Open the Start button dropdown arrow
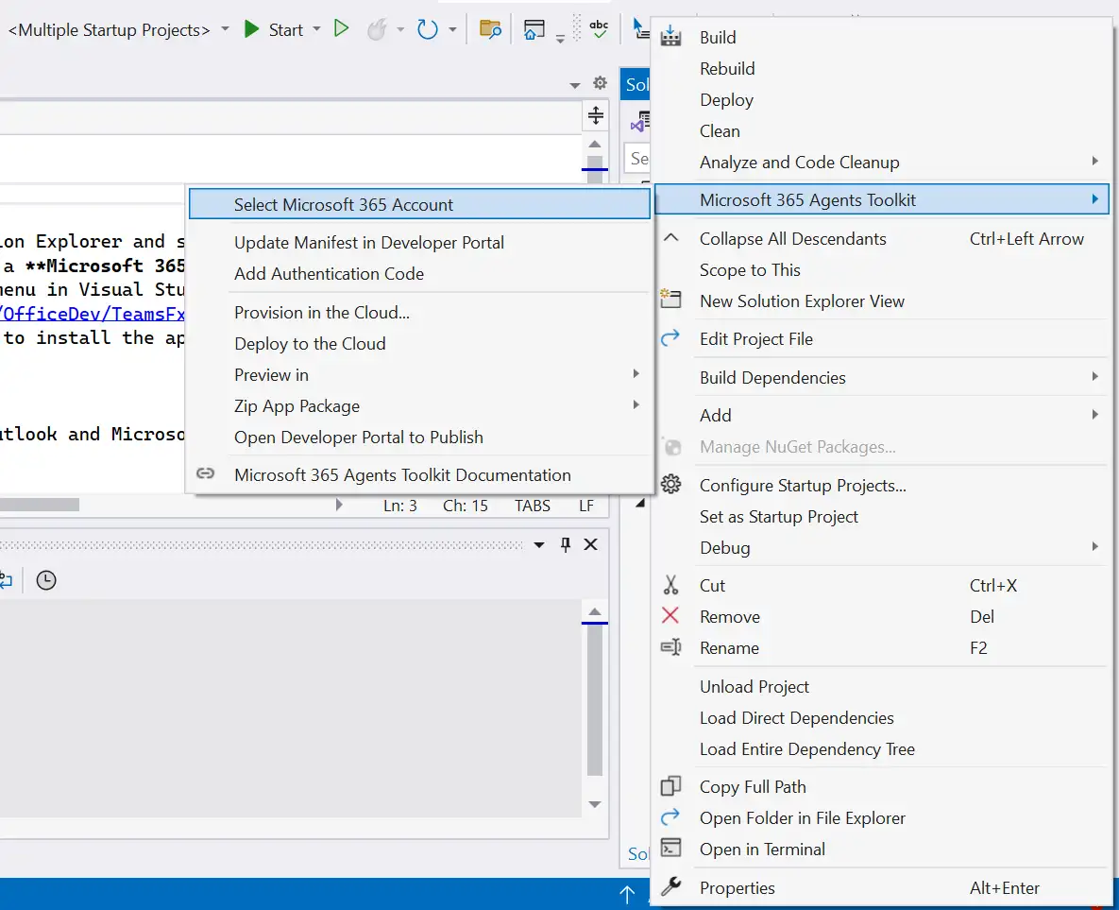1119x910 pixels. (314, 29)
